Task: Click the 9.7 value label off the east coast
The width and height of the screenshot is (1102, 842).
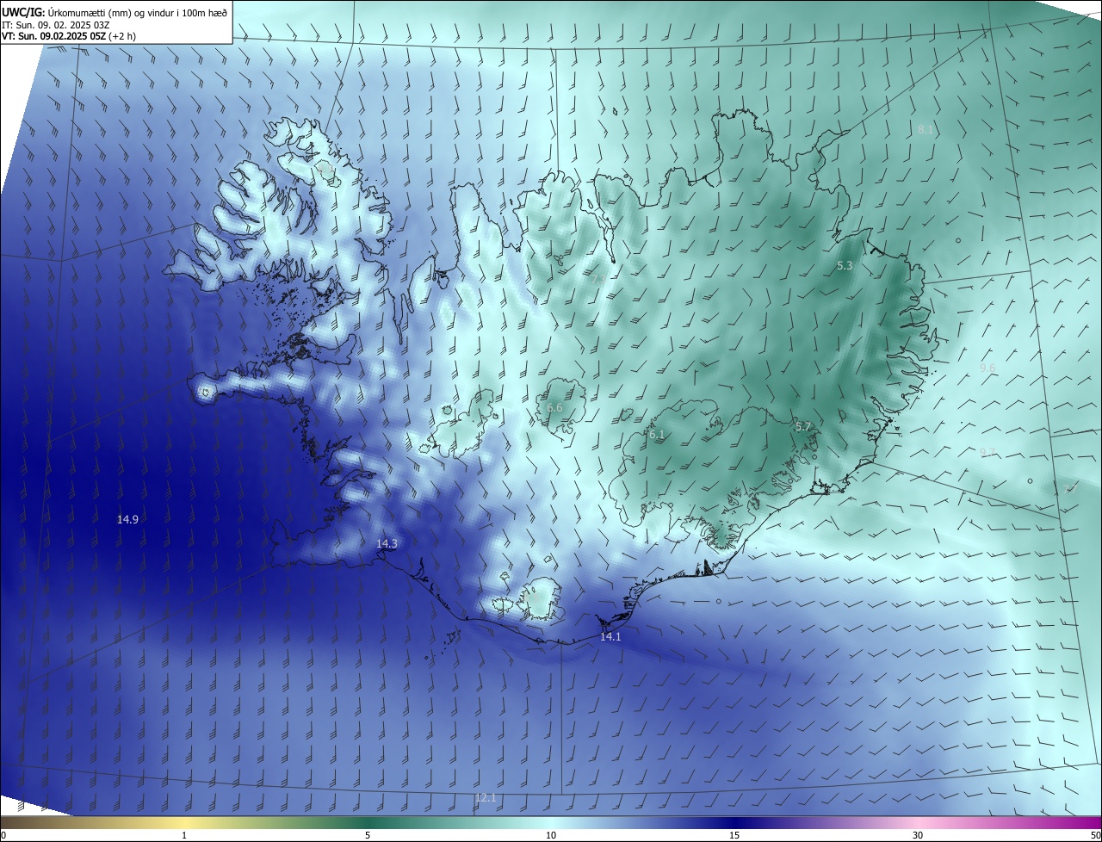Action: [x=987, y=452]
